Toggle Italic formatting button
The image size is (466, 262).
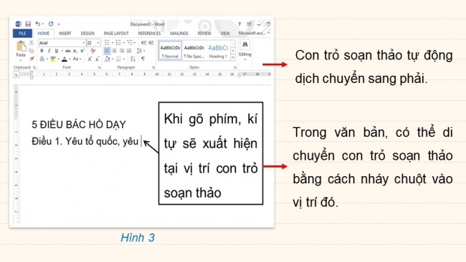[49, 51]
